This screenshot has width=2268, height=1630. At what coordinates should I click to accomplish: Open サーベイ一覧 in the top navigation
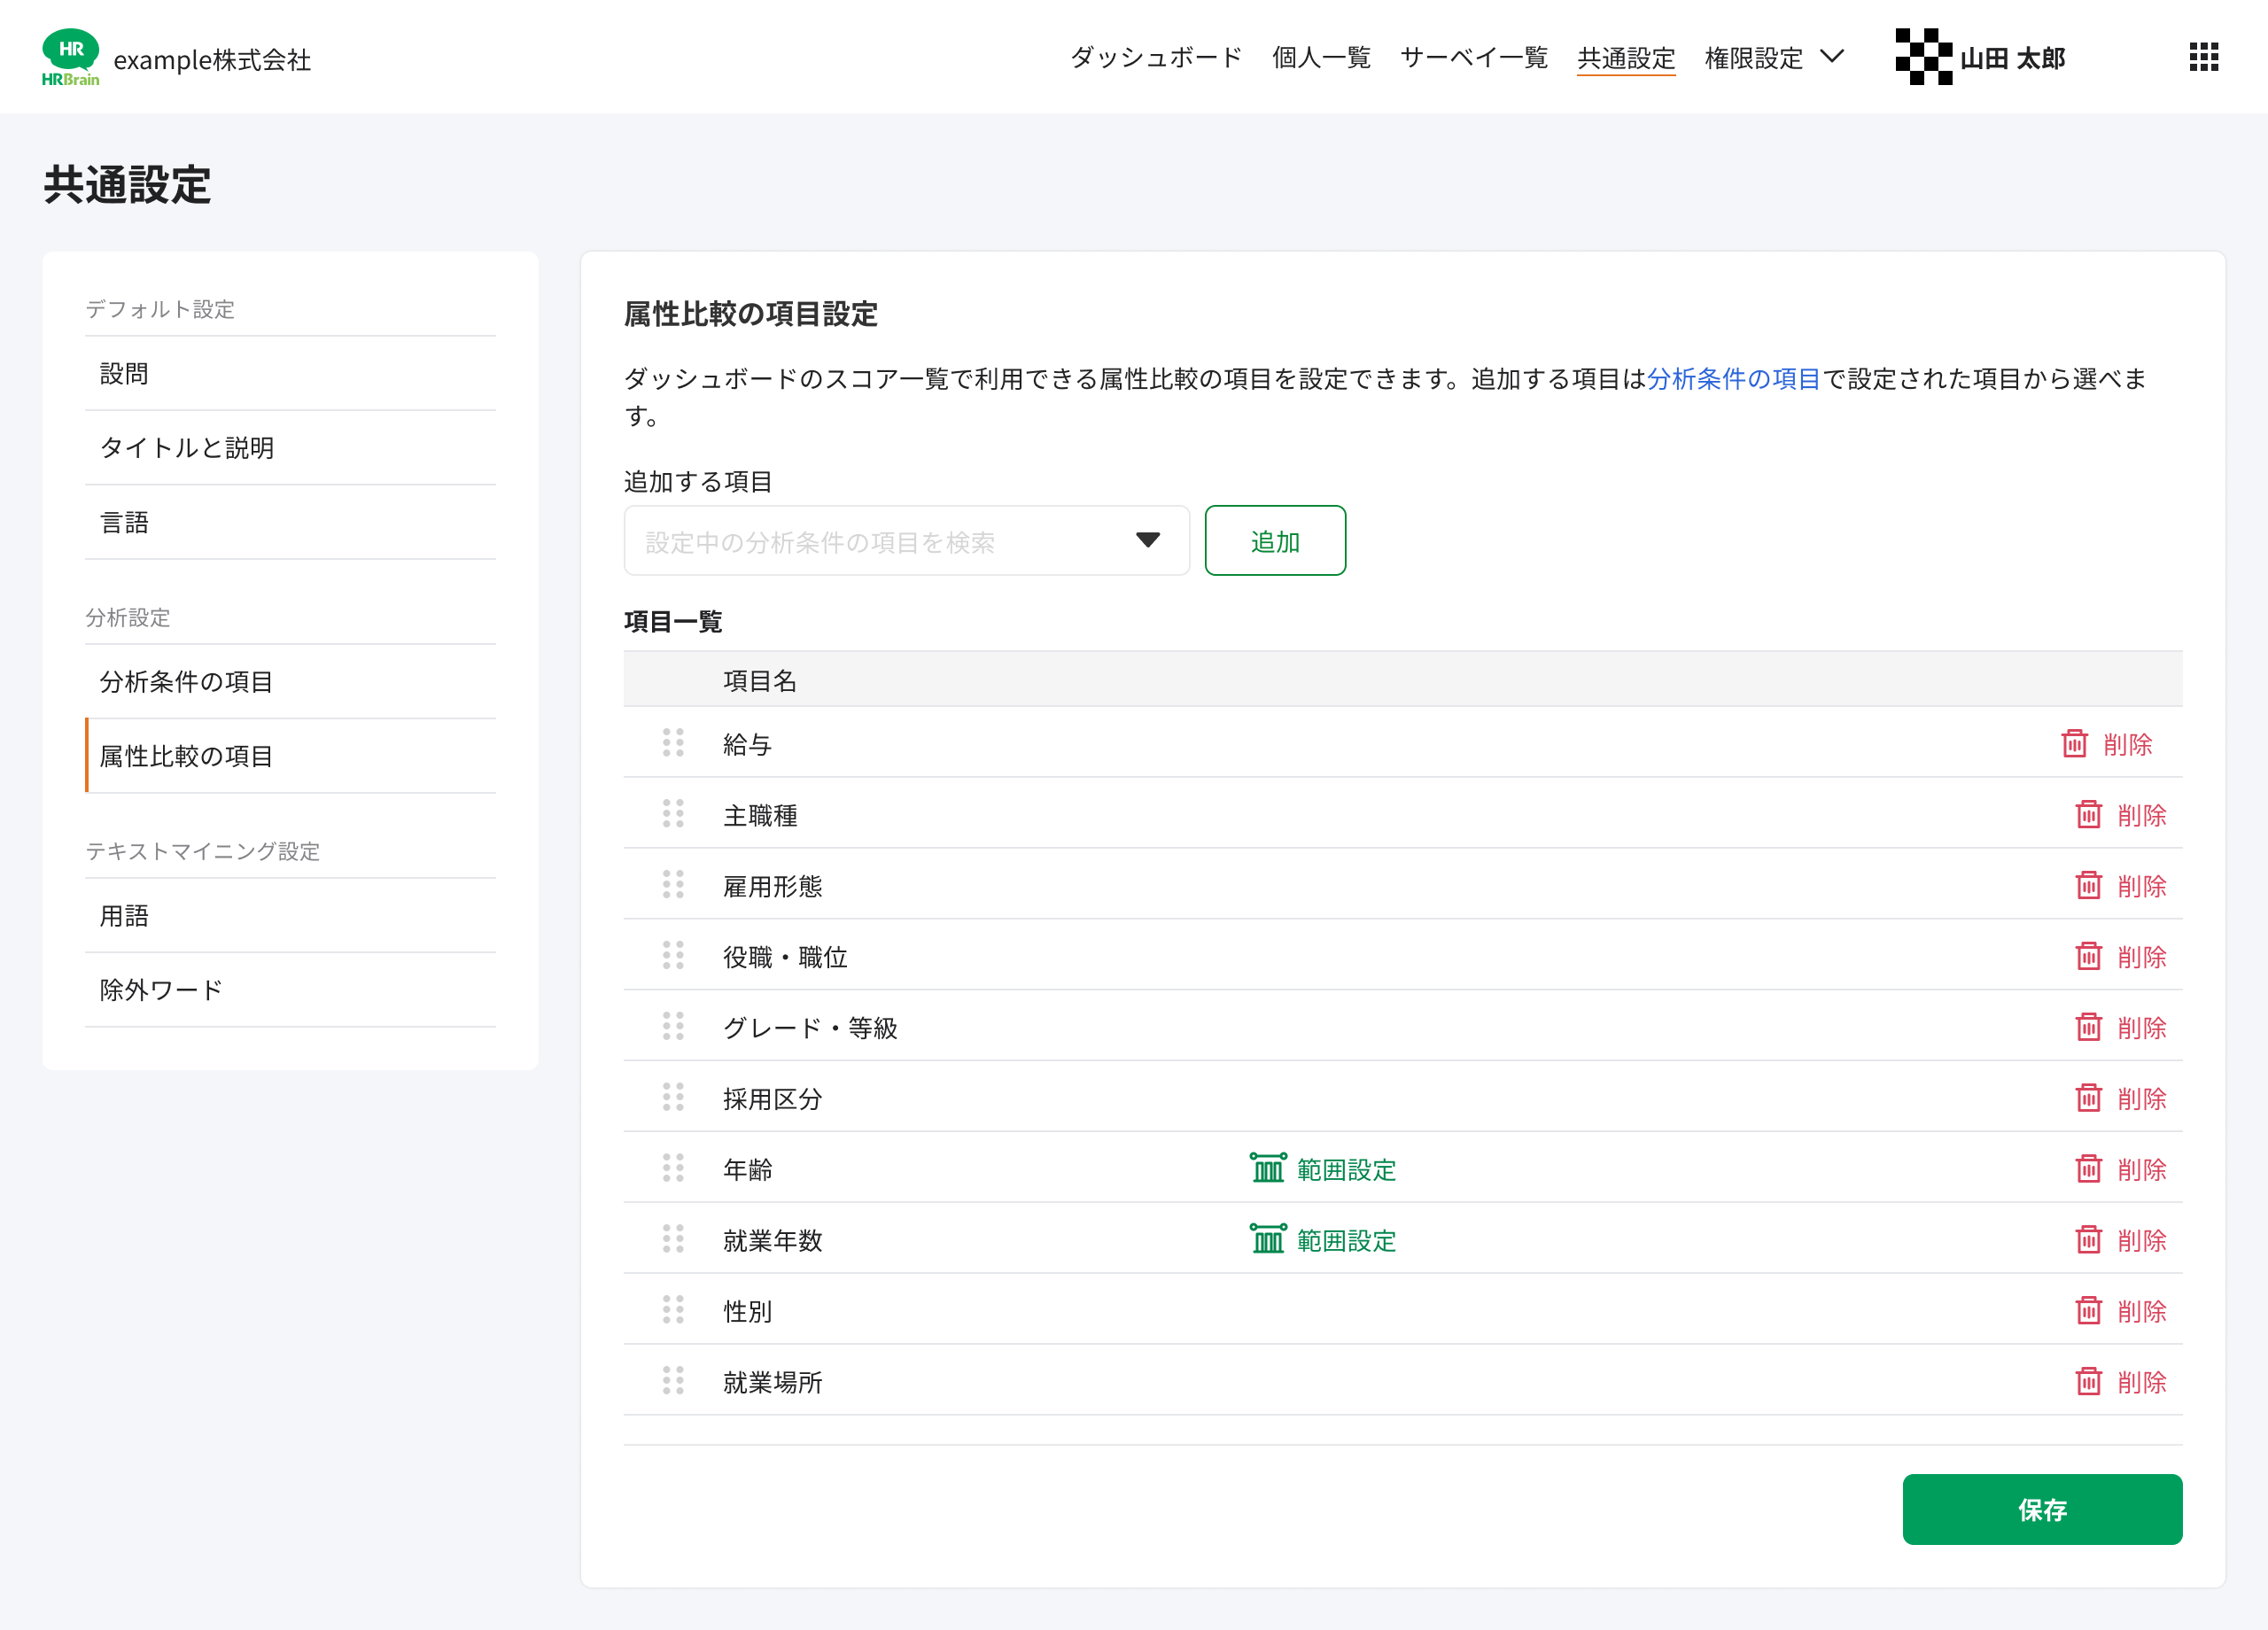(1474, 57)
